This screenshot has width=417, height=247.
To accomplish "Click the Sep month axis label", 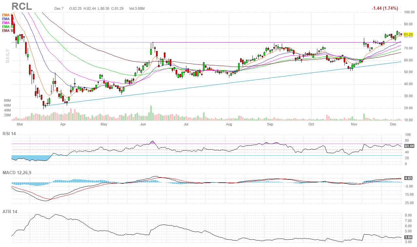I will pos(270,124).
